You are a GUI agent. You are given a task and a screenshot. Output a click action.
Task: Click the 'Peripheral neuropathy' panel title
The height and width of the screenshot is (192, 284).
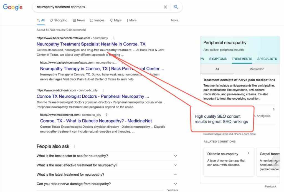(225, 43)
